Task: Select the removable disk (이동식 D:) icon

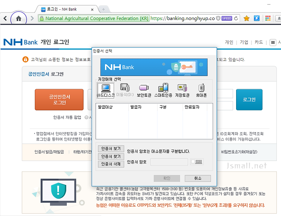Action: pyautogui.click(x=125, y=90)
